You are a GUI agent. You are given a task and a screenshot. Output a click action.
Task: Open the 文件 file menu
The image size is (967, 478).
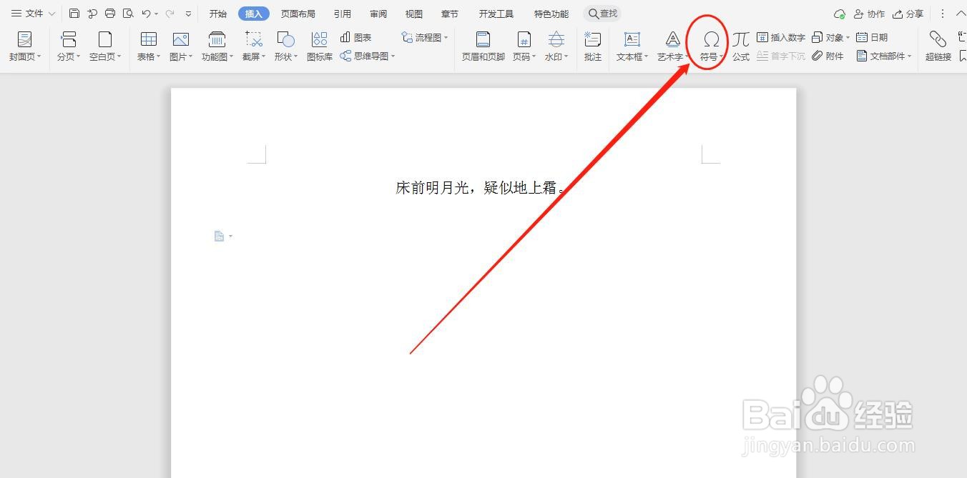tap(29, 13)
